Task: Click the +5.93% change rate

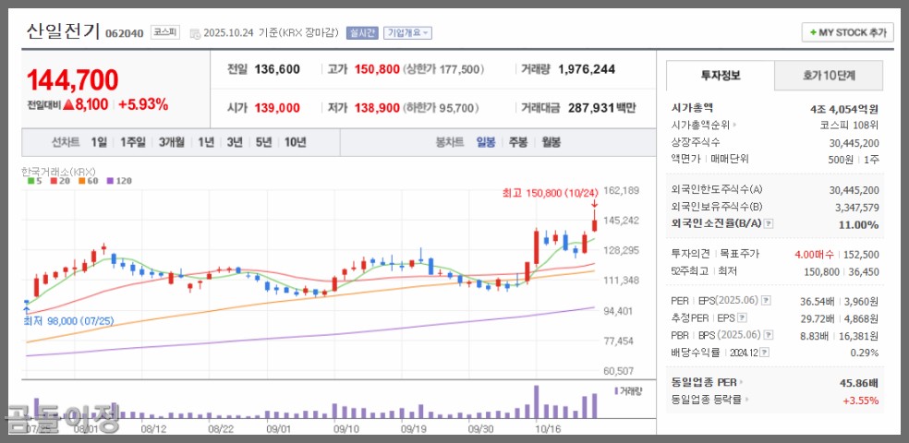Action: (x=143, y=105)
